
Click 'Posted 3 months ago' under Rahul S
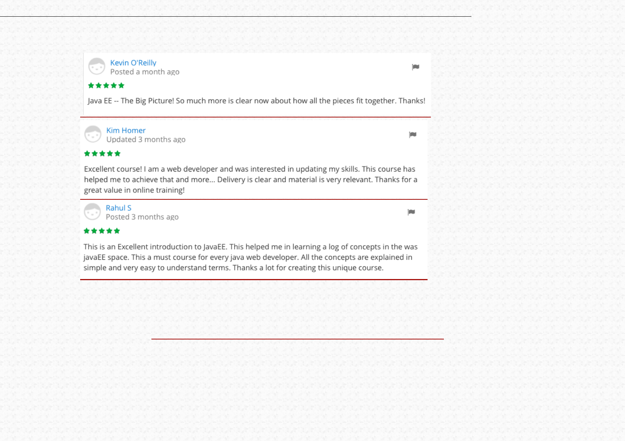pos(142,217)
